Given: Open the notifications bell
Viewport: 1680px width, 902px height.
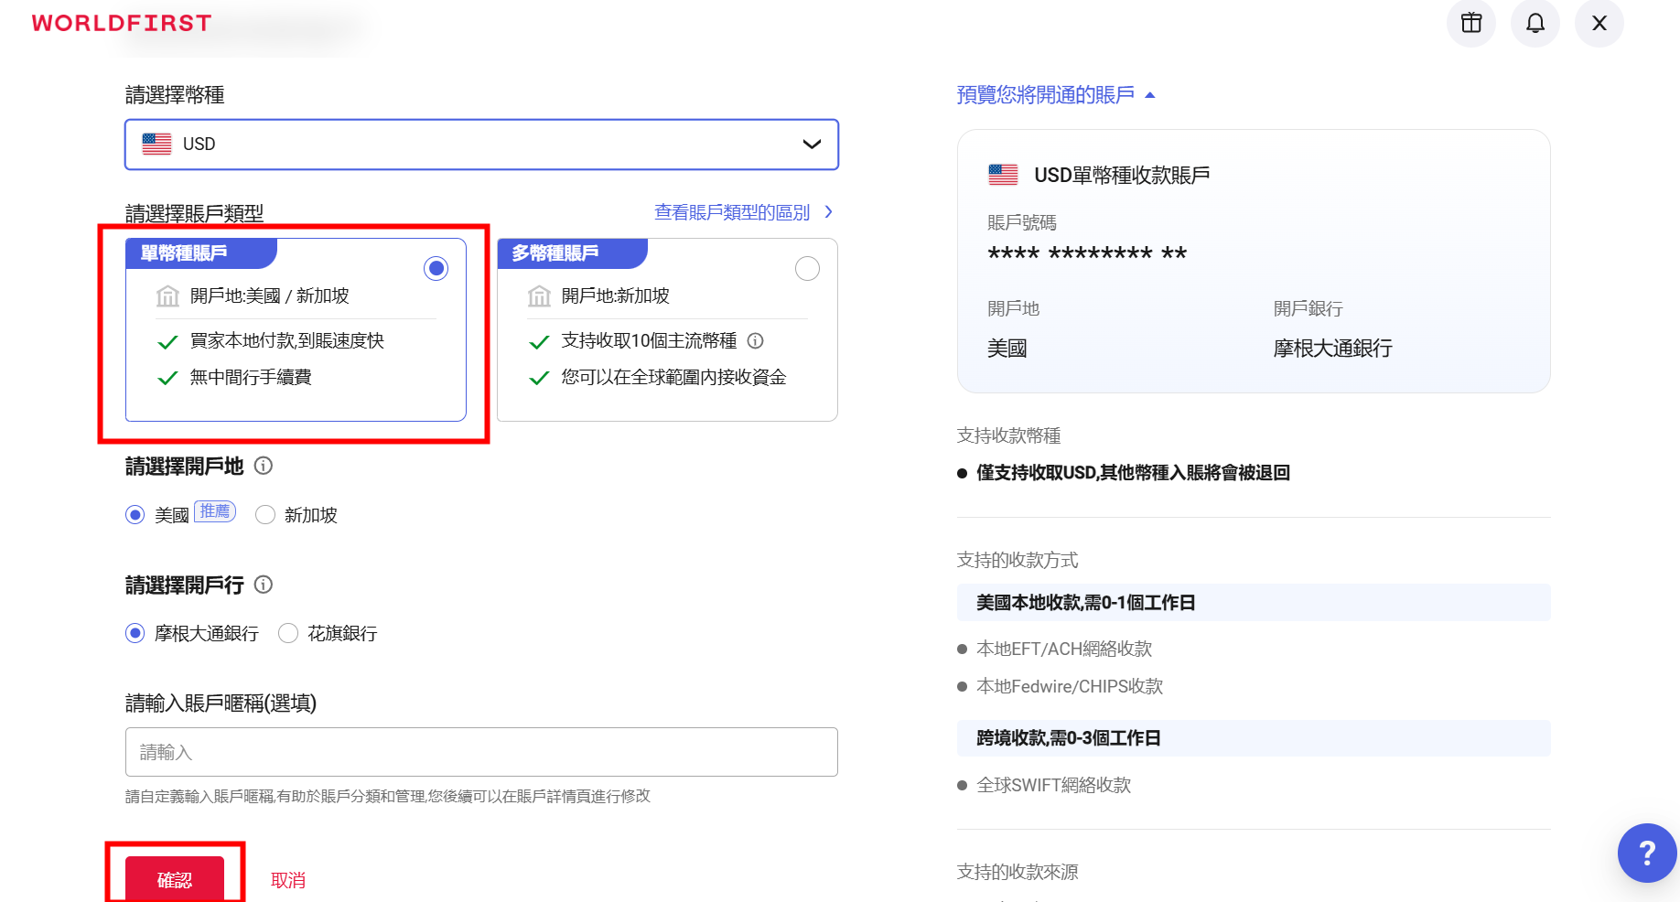Looking at the screenshot, I should tap(1535, 23).
